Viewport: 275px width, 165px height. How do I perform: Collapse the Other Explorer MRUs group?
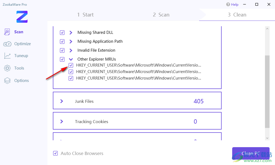click(x=71, y=59)
